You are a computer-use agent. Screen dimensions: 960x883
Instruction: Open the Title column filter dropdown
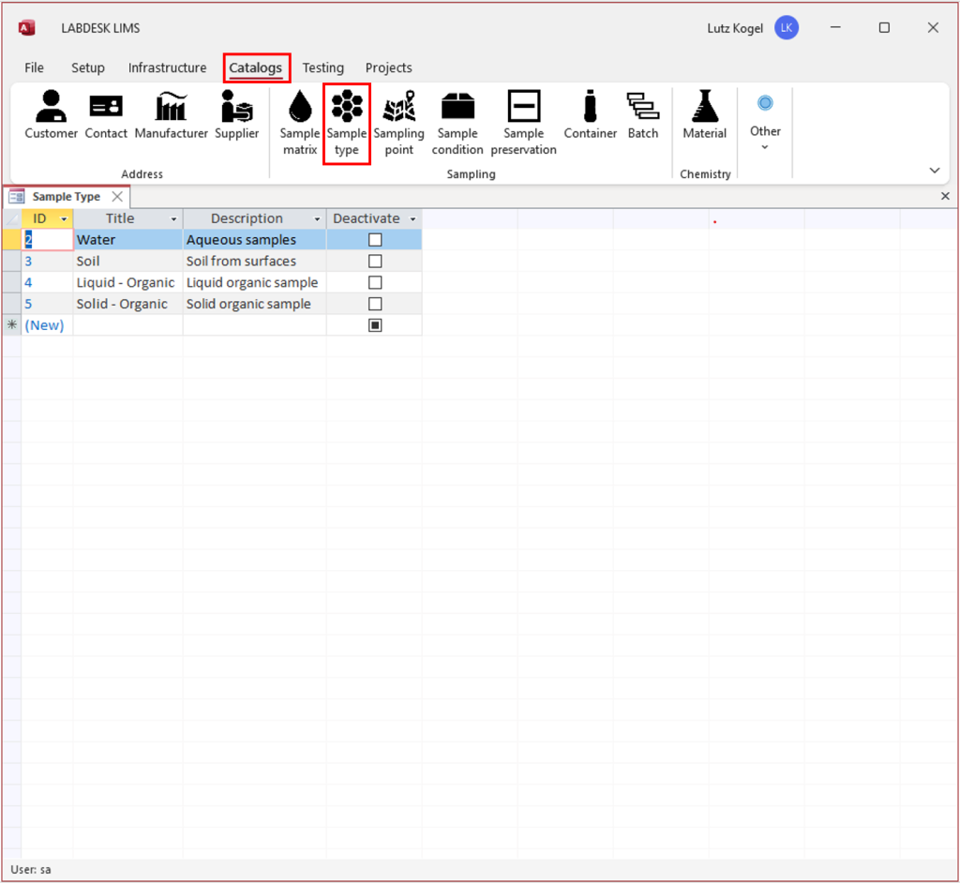click(x=174, y=217)
